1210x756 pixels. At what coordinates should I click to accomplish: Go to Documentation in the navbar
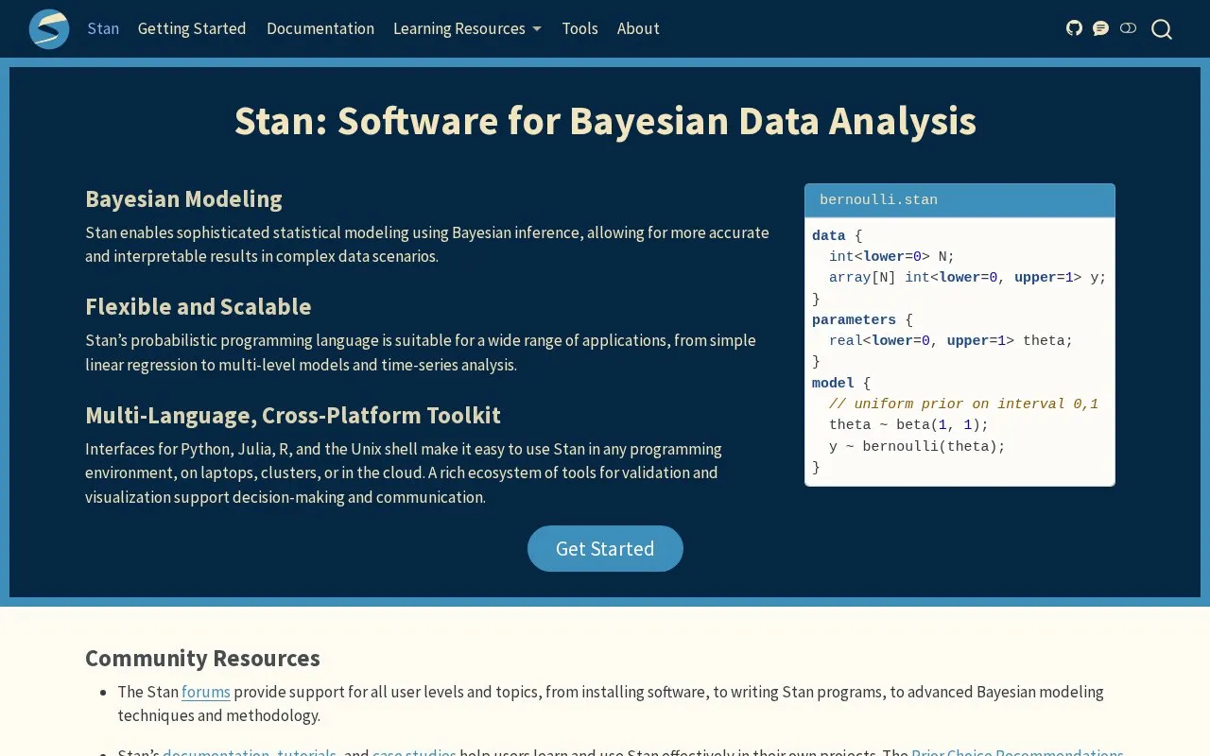(320, 28)
